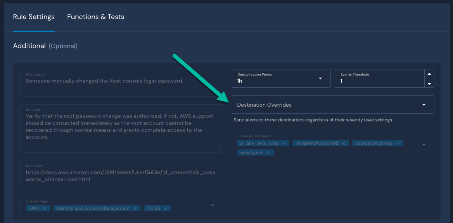Click into the Reference URL field
The image size is (453, 223).
(x=121, y=176)
